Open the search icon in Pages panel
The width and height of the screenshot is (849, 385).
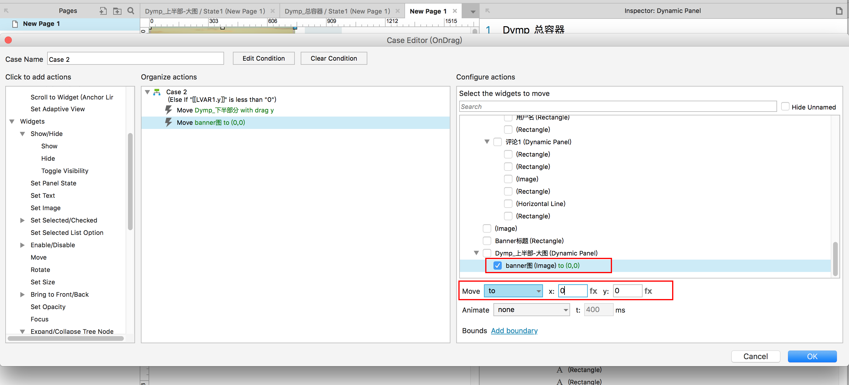click(131, 11)
